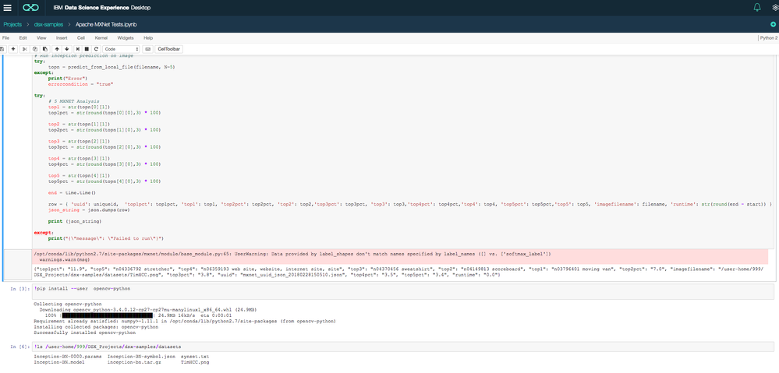Open the View menu
This screenshot has height=373, width=779.
(41, 37)
